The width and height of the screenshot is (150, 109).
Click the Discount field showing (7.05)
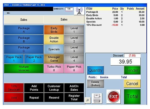tap(132, 55)
